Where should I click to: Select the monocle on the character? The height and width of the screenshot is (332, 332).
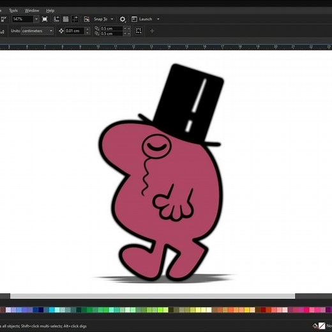[156, 146]
